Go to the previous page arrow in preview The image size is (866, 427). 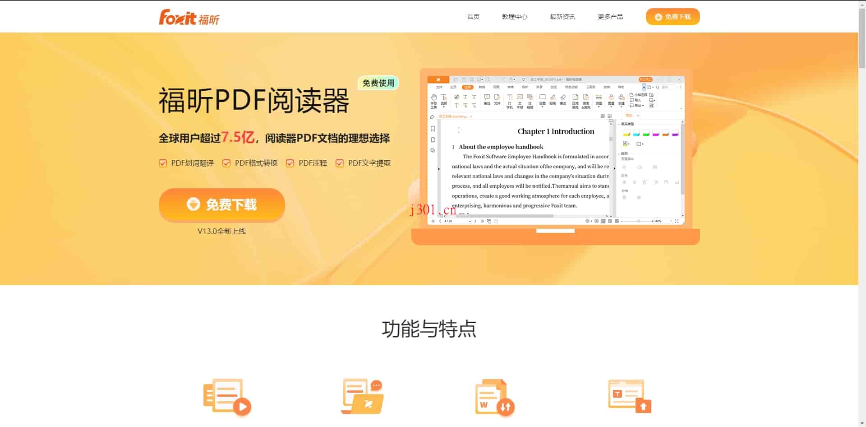coord(440,221)
